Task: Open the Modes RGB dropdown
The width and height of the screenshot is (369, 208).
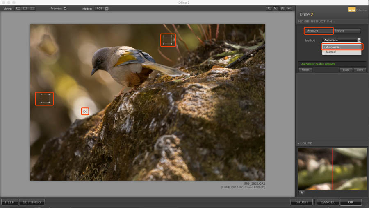Action: tap(102, 9)
